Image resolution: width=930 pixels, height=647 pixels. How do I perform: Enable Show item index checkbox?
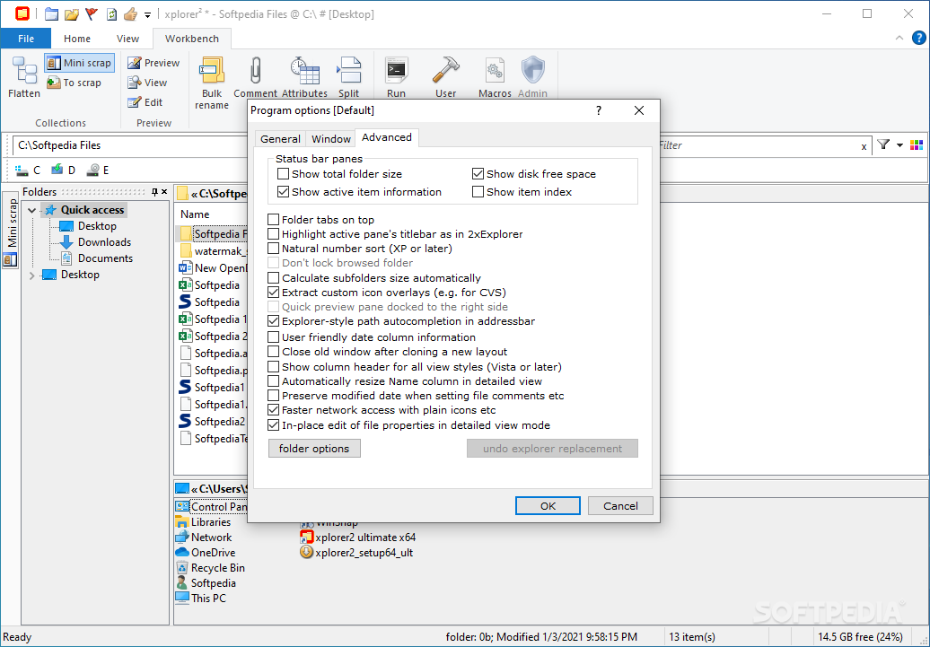tap(478, 191)
